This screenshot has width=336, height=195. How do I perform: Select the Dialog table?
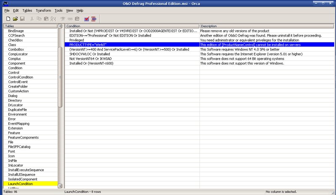pos(13,96)
